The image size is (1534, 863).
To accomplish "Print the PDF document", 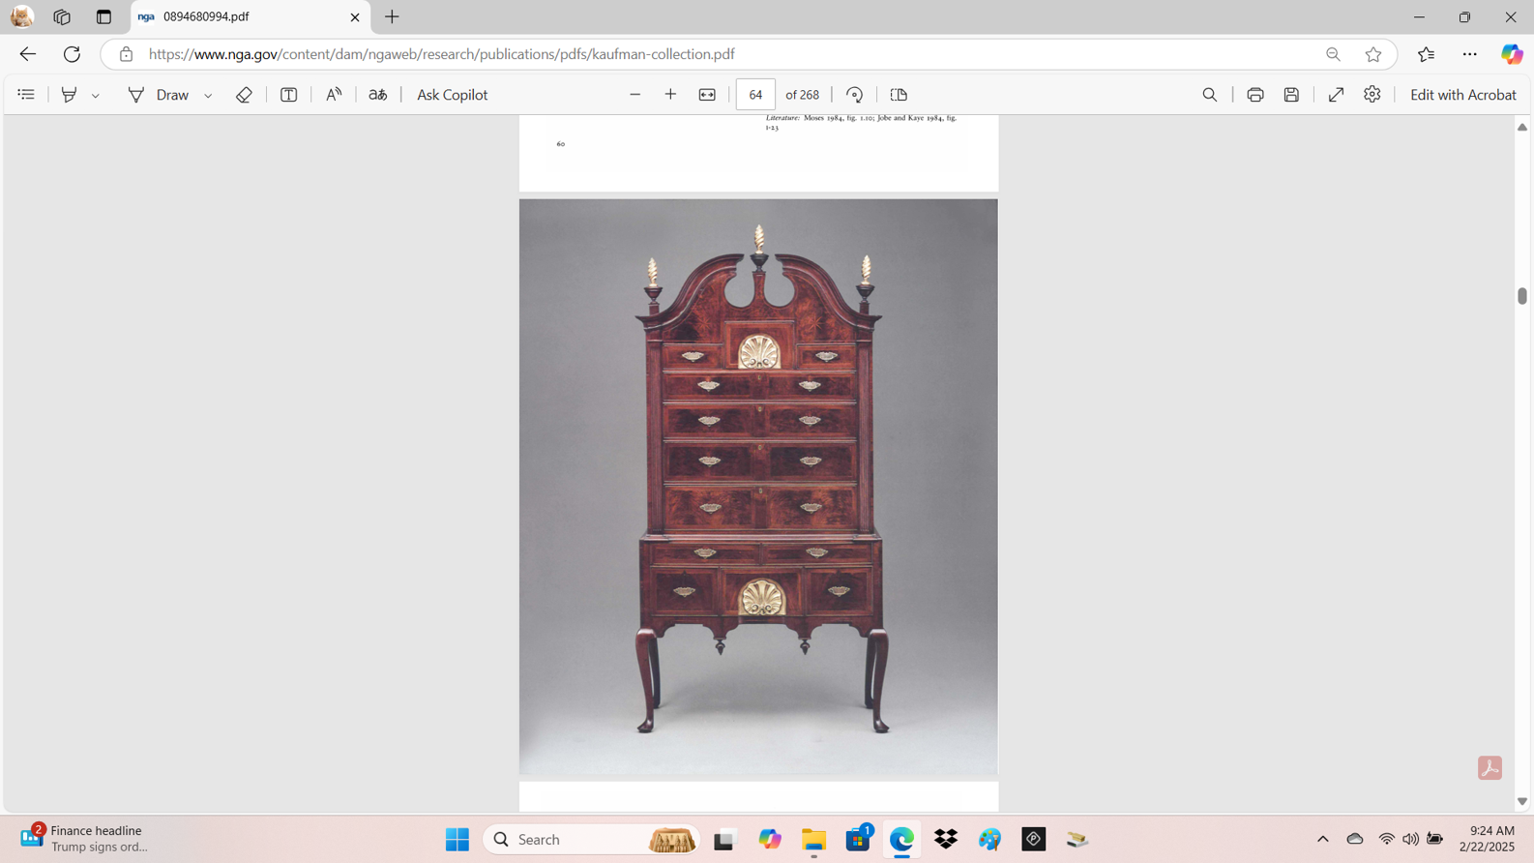I will click(1255, 95).
